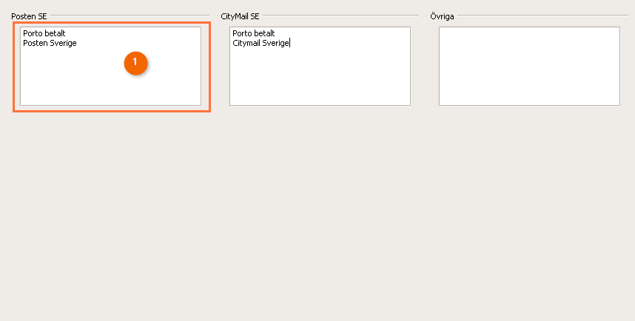
Task: Click word 'Porto' in Posten SE box
Action: 33,33
